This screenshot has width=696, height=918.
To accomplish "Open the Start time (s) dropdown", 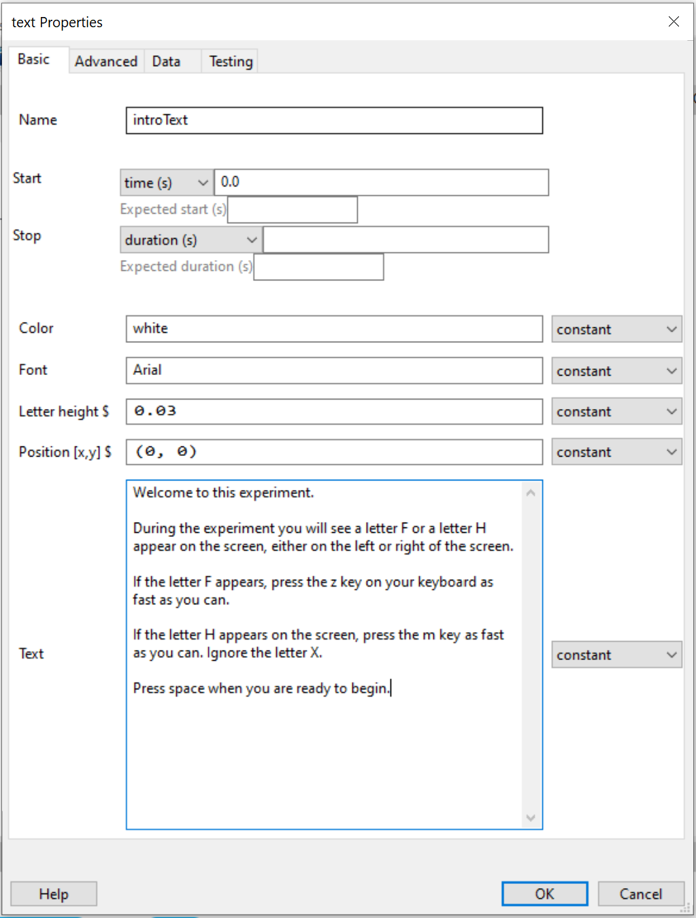I will 166,182.
